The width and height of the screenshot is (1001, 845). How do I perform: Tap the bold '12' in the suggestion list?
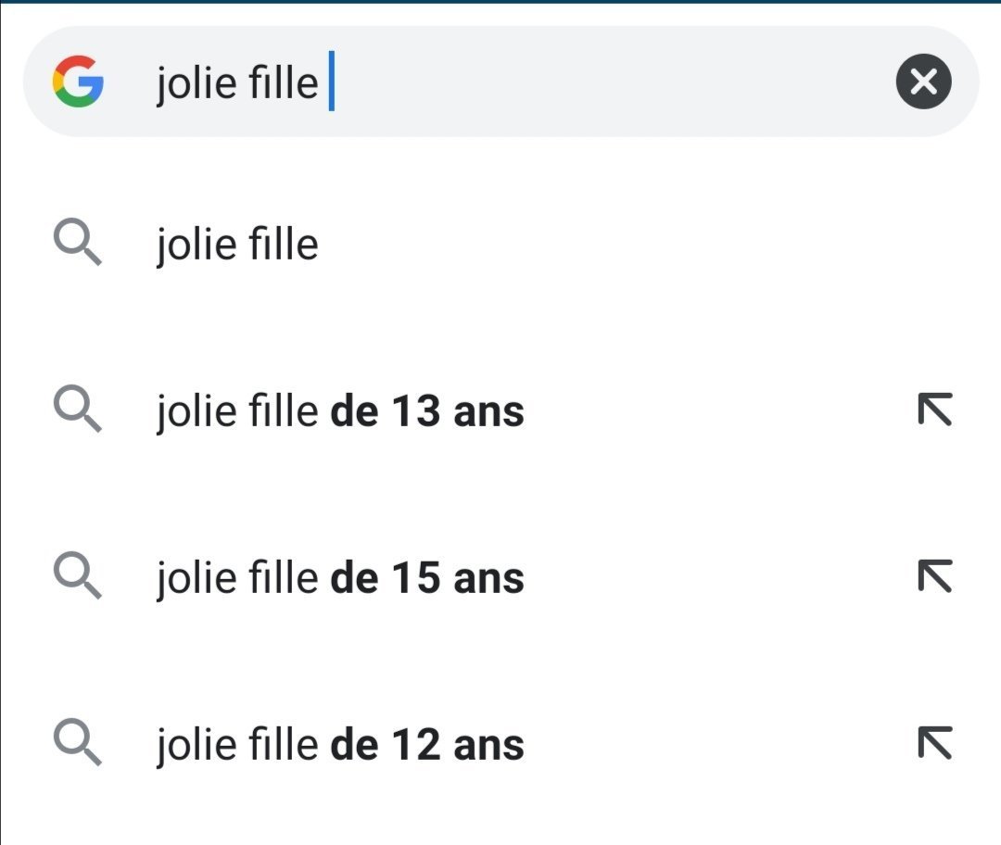(415, 744)
